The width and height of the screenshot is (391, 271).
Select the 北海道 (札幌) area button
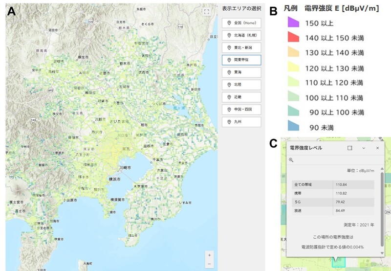tap(241, 35)
